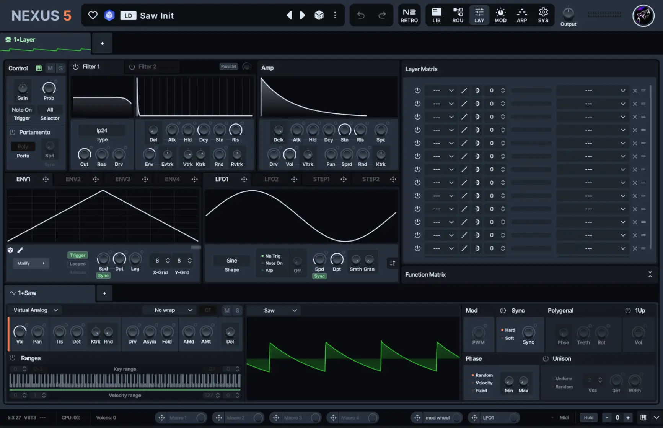
Task: Click the dice icon to randomize preset
Action: tap(319, 15)
